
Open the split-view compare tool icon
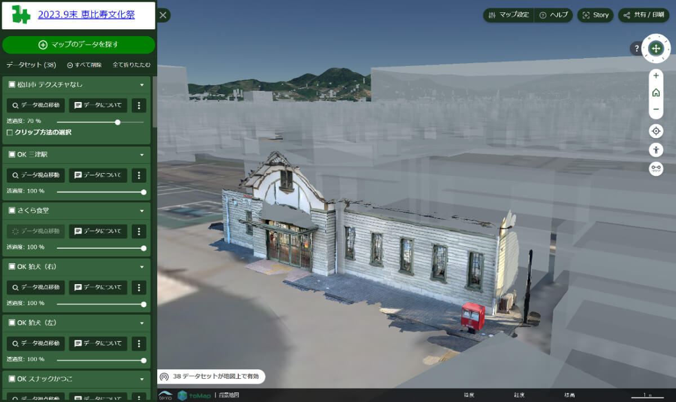click(x=656, y=169)
